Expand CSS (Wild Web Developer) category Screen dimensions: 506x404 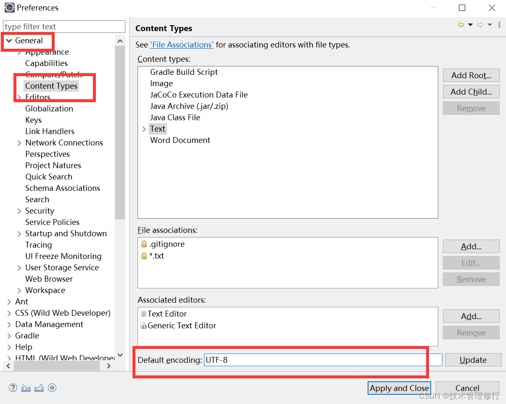9,313
